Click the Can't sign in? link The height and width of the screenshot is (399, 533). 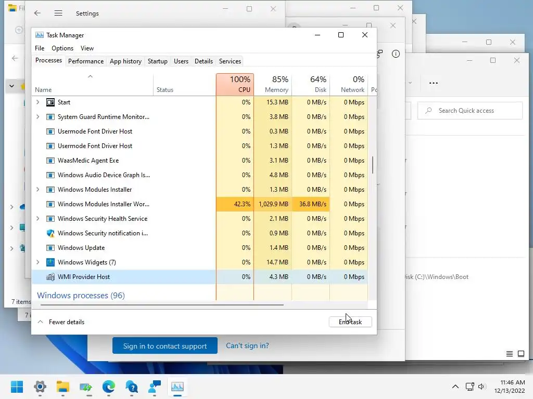(x=247, y=345)
